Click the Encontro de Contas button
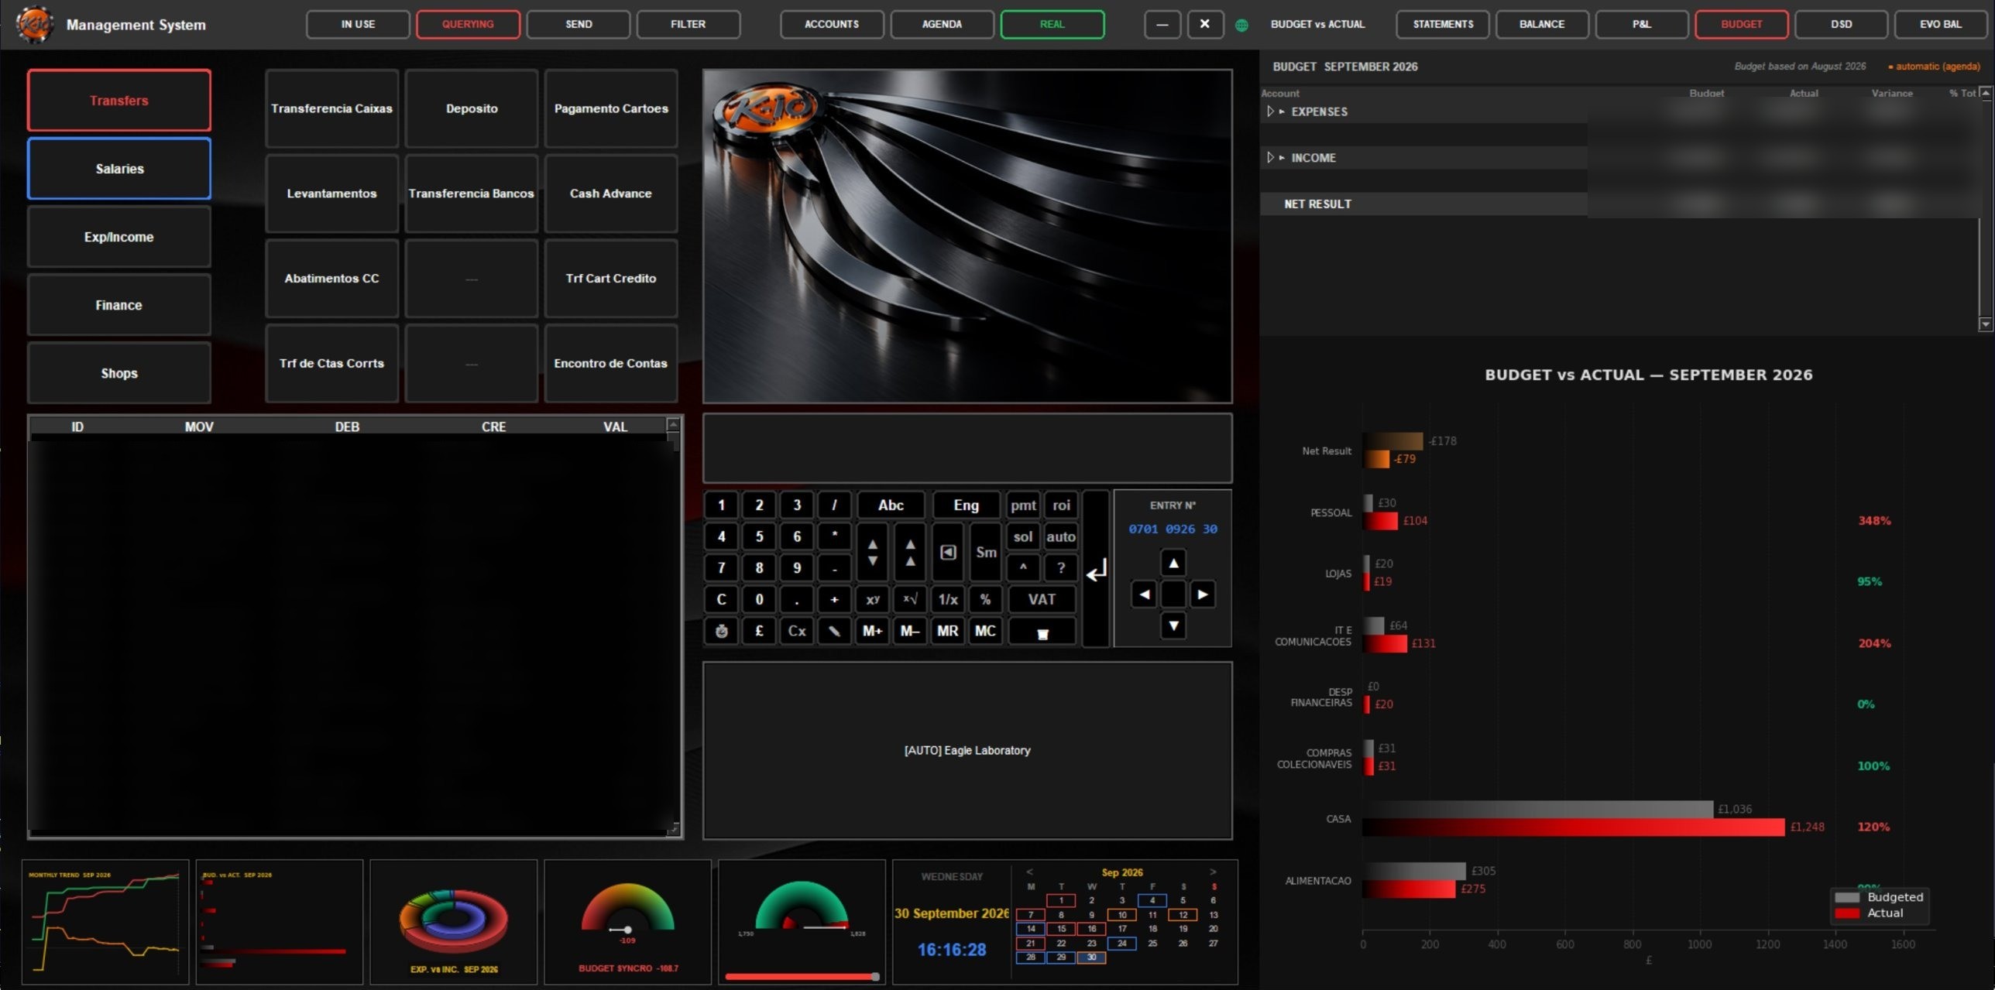This screenshot has height=990, width=1995. click(x=611, y=363)
